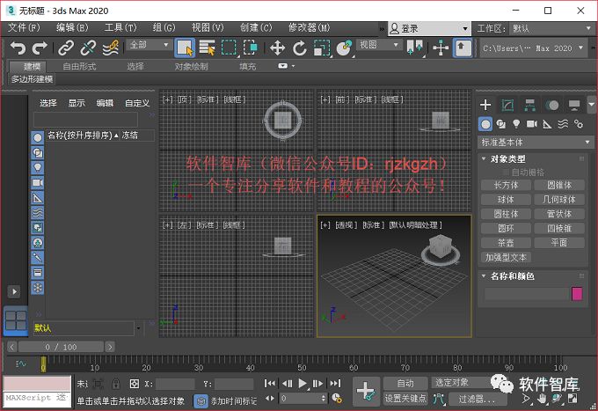The image size is (598, 411).
Task: Open the 工作区 默认 dropdown
Action: point(551,28)
